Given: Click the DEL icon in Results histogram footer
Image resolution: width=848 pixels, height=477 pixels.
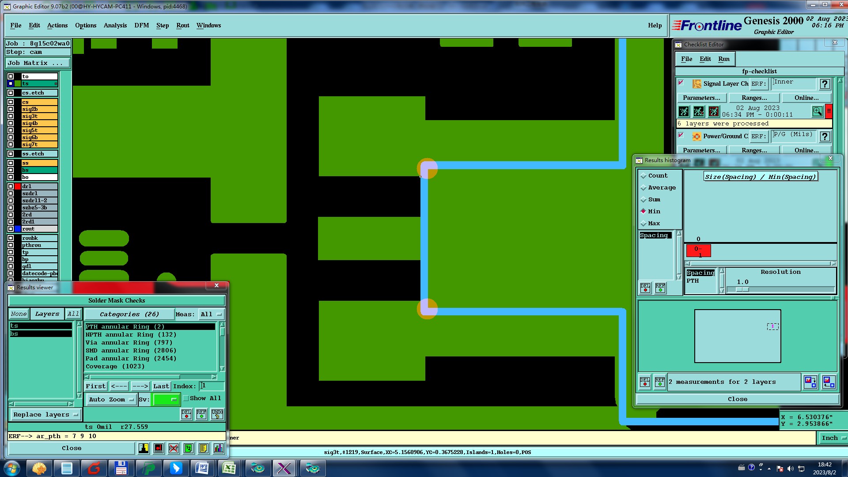Looking at the screenshot, I should point(645,382).
